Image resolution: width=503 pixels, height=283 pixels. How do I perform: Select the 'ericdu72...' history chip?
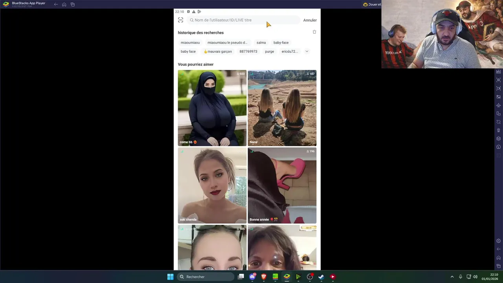(290, 51)
